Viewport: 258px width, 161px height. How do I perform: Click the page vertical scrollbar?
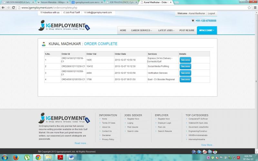point(256,81)
